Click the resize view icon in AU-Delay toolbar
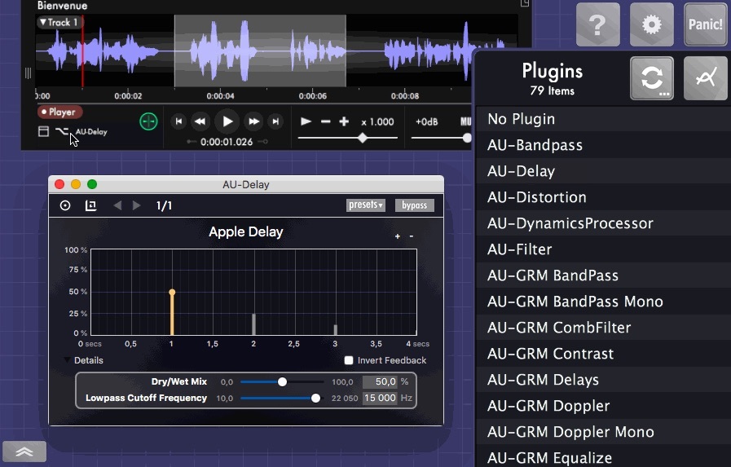Image resolution: width=731 pixels, height=467 pixels. click(91, 205)
